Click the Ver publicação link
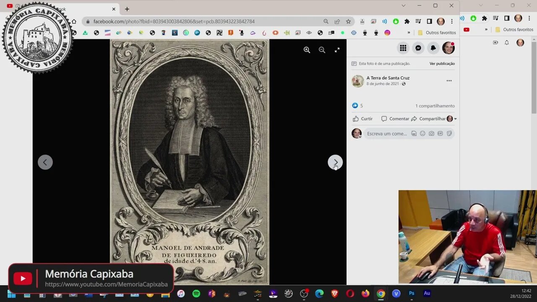537x302 pixels. [442, 64]
